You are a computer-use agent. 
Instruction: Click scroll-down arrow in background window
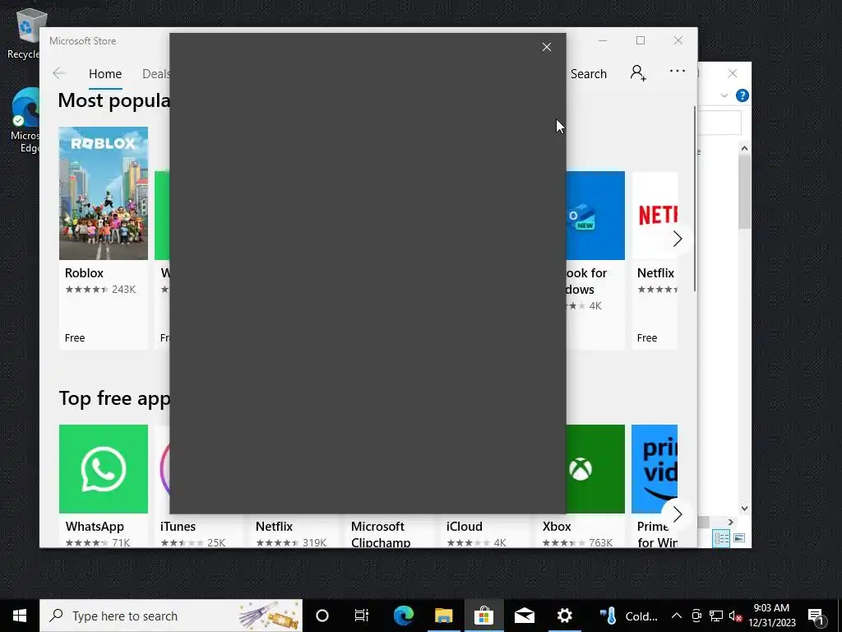(744, 508)
